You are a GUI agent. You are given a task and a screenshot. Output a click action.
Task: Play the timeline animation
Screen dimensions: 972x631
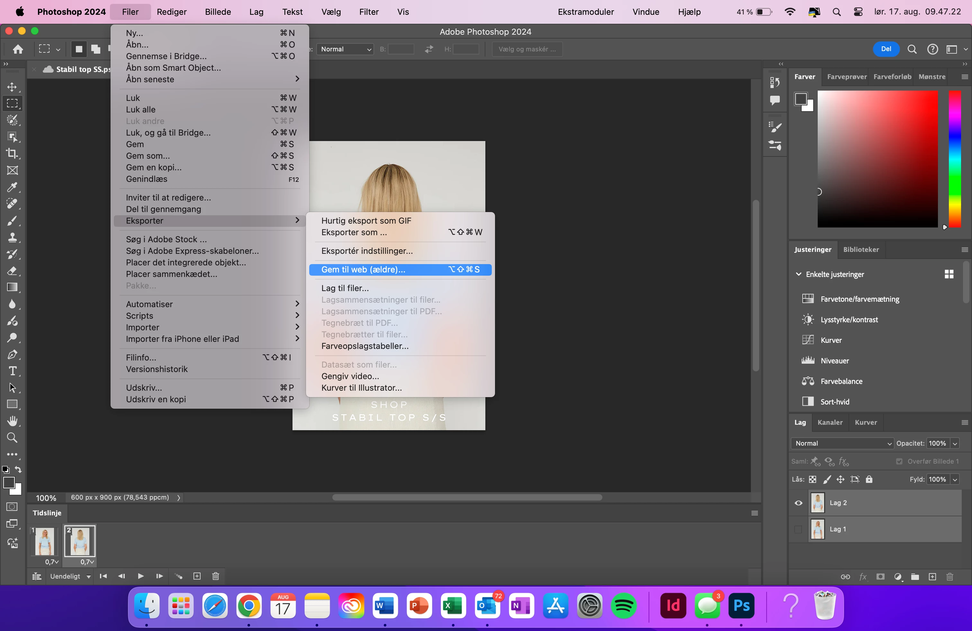pos(140,576)
